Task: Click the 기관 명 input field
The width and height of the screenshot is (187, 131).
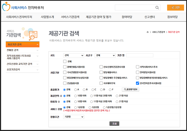Action: (140, 56)
